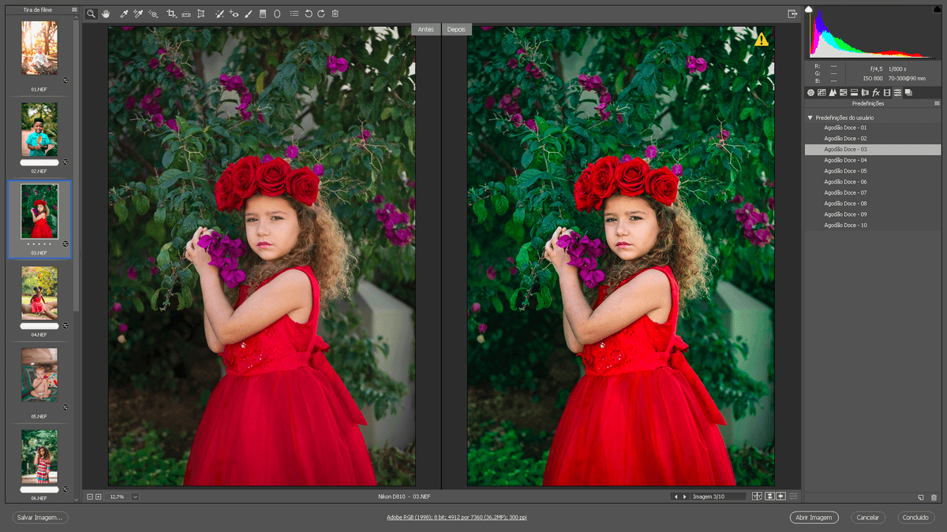Apply preset Agodão Doce - 07
The height and width of the screenshot is (532, 947).
(x=873, y=192)
